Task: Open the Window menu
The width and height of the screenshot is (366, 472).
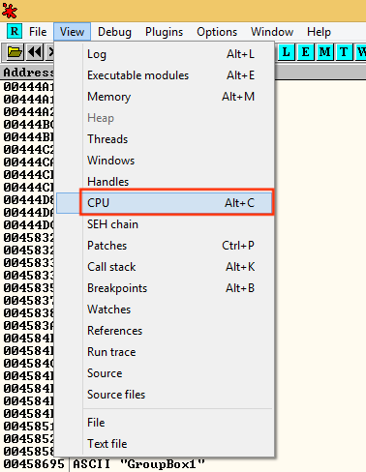Action: [272, 32]
